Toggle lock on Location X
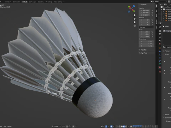Viewport: 171px width, 128px height. (x=152, y=10)
